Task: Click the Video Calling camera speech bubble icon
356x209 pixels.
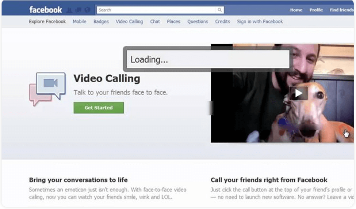Action: 47,89
